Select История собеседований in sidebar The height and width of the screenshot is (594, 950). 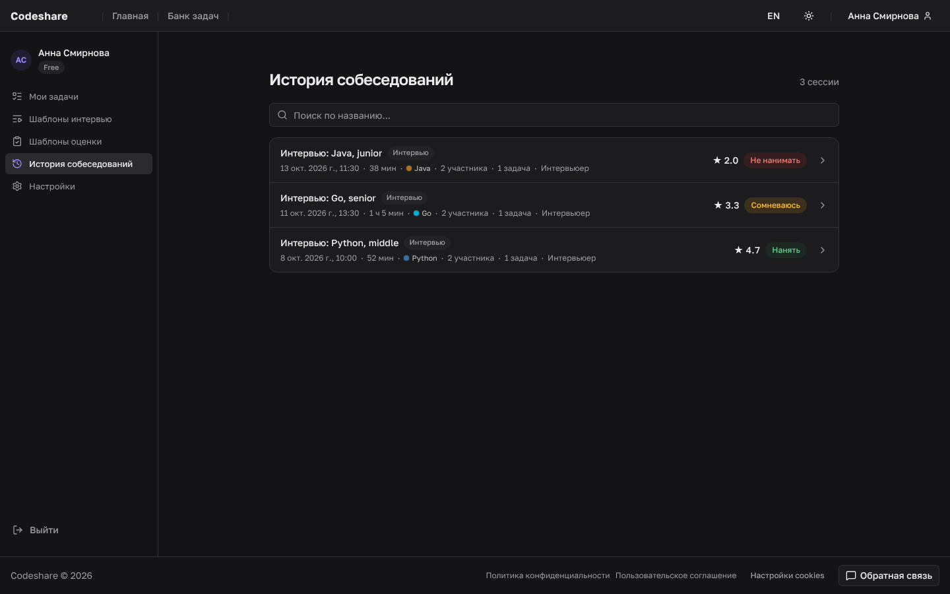(x=79, y=164)
